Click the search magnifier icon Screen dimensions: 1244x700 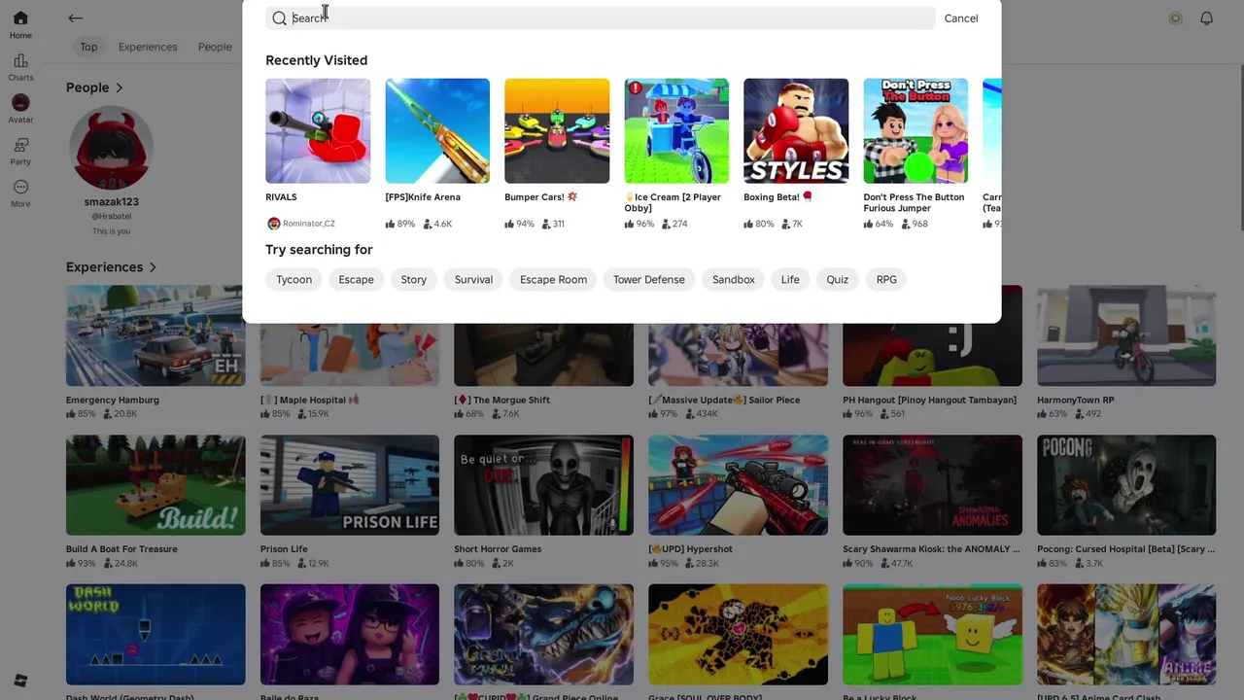coord(279,18)
